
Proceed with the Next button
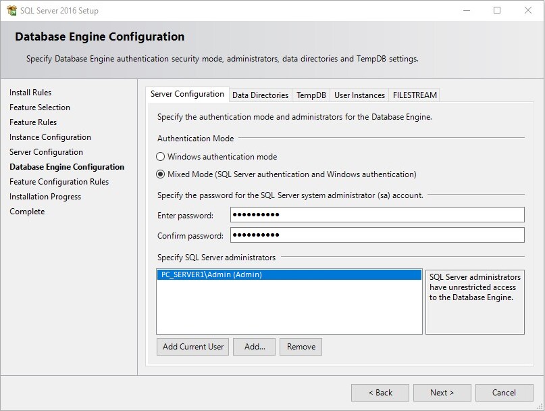click(x=442, y=393)
